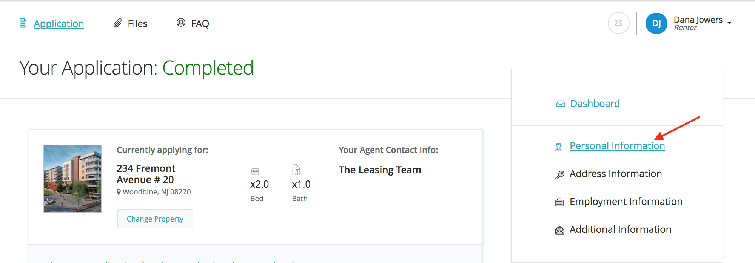Click the Dashboard inbox icon
The width and height of the screenshot is (755, 263).
click(x=561, y=104)
